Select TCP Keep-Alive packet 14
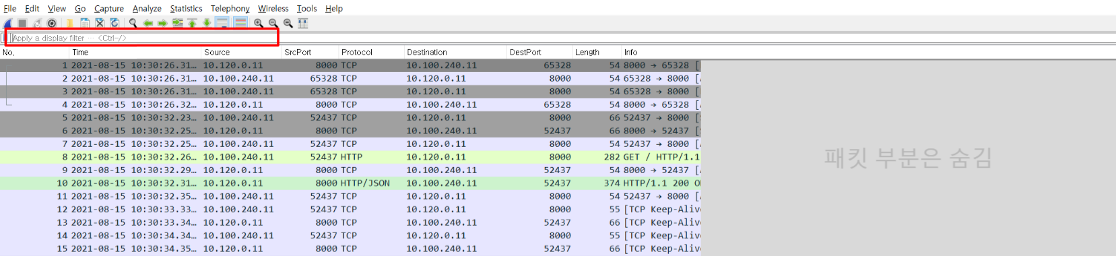Screen dimensions: 1116x256 [x=350, y=236]
